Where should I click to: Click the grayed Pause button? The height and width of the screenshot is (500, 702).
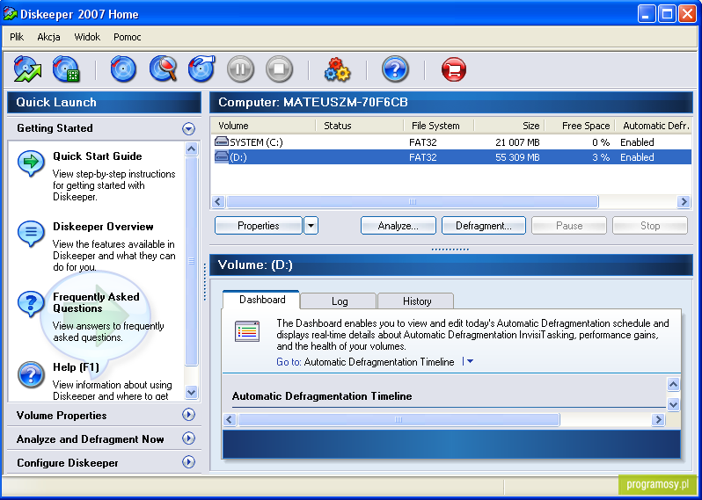tap(569, 226)
